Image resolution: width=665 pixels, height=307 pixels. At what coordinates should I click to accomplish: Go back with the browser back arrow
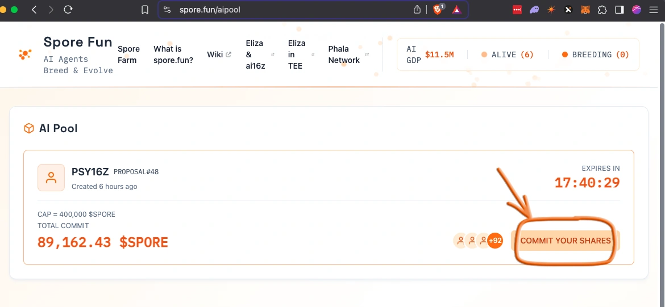pyautogui.click(x=34, y=10)
